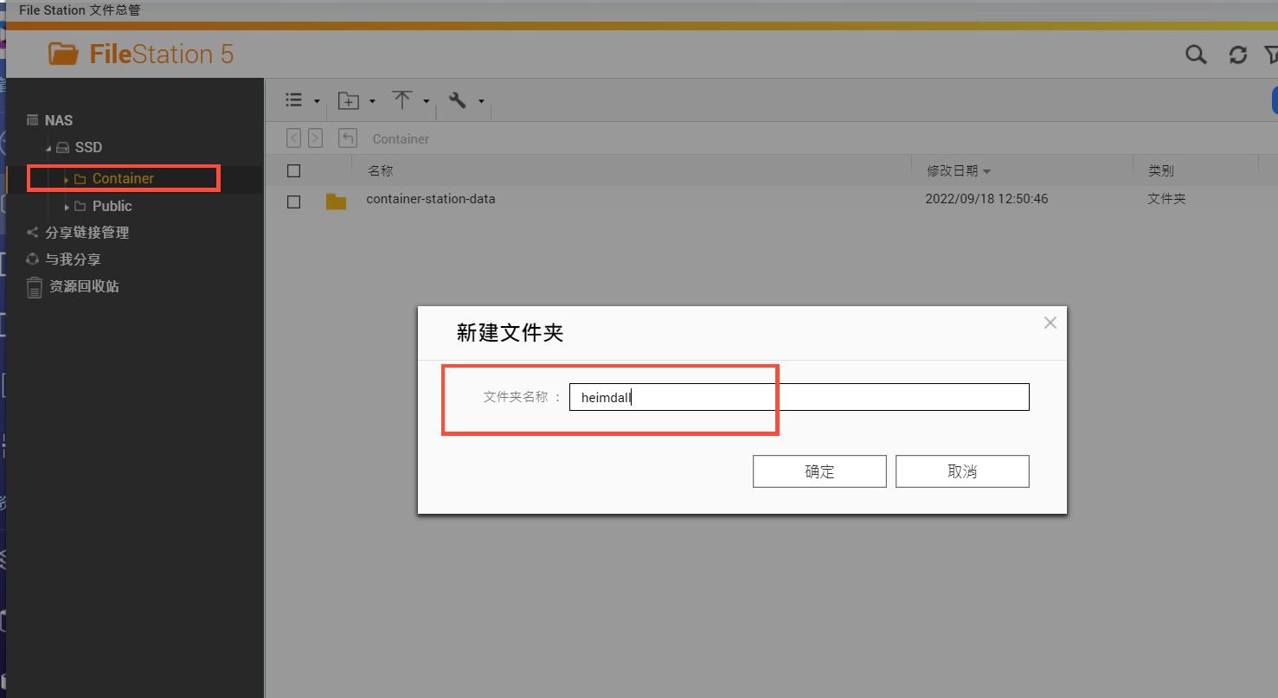
Task: Select the list view icon in the toolbar
Action: [x=292, y=99]
